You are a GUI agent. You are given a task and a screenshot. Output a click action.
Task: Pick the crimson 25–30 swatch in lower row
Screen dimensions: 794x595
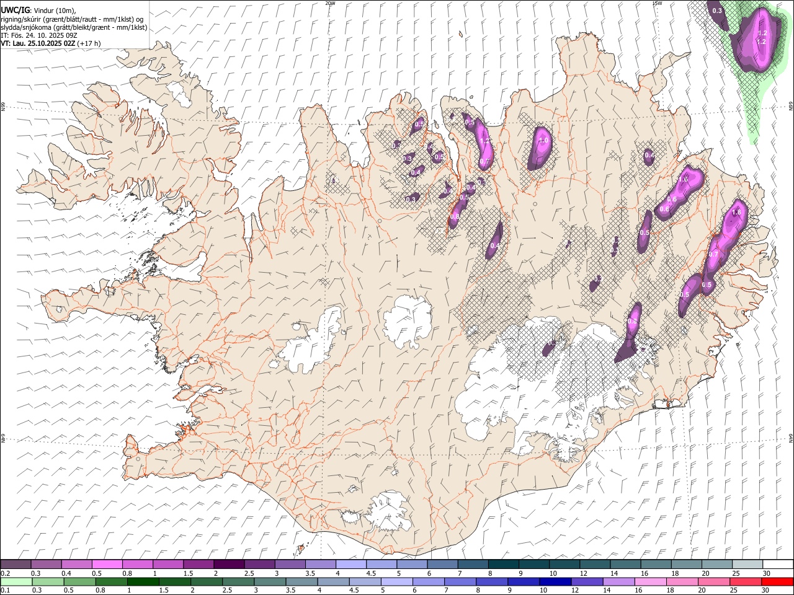pyautogui.click(x=745, y=581)
